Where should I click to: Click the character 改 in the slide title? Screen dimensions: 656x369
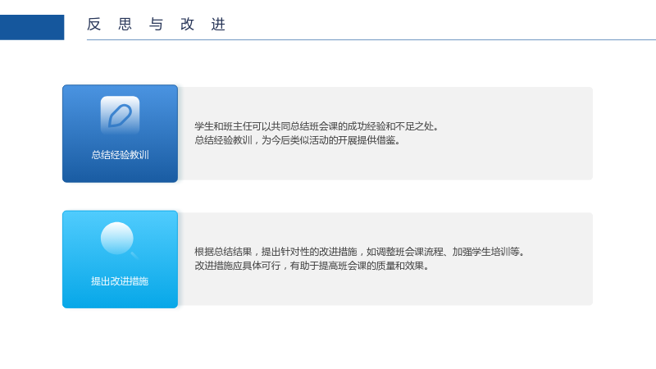[187, 25]
